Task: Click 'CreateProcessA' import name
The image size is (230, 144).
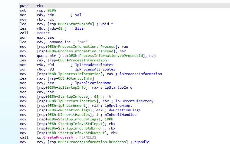Action: coord(58,137)
